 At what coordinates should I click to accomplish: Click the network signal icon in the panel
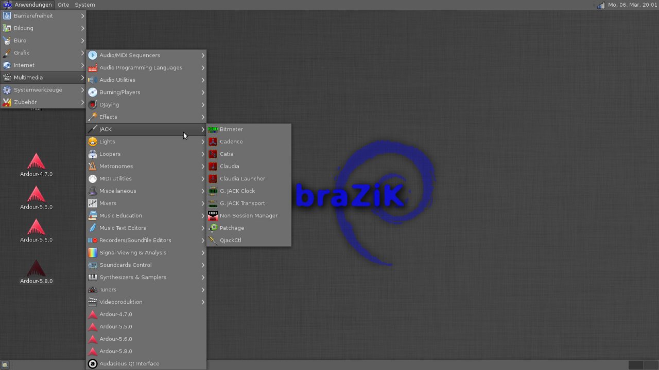(601, 5)
